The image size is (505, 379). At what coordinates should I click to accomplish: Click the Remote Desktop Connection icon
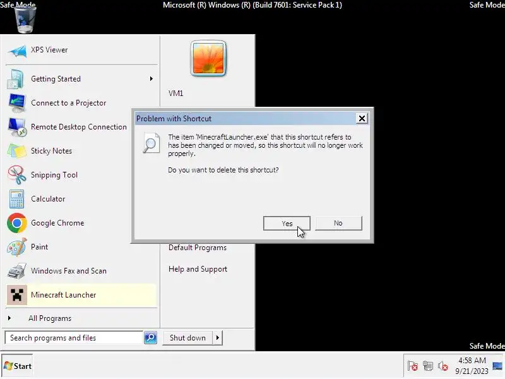tap(17, 127)
